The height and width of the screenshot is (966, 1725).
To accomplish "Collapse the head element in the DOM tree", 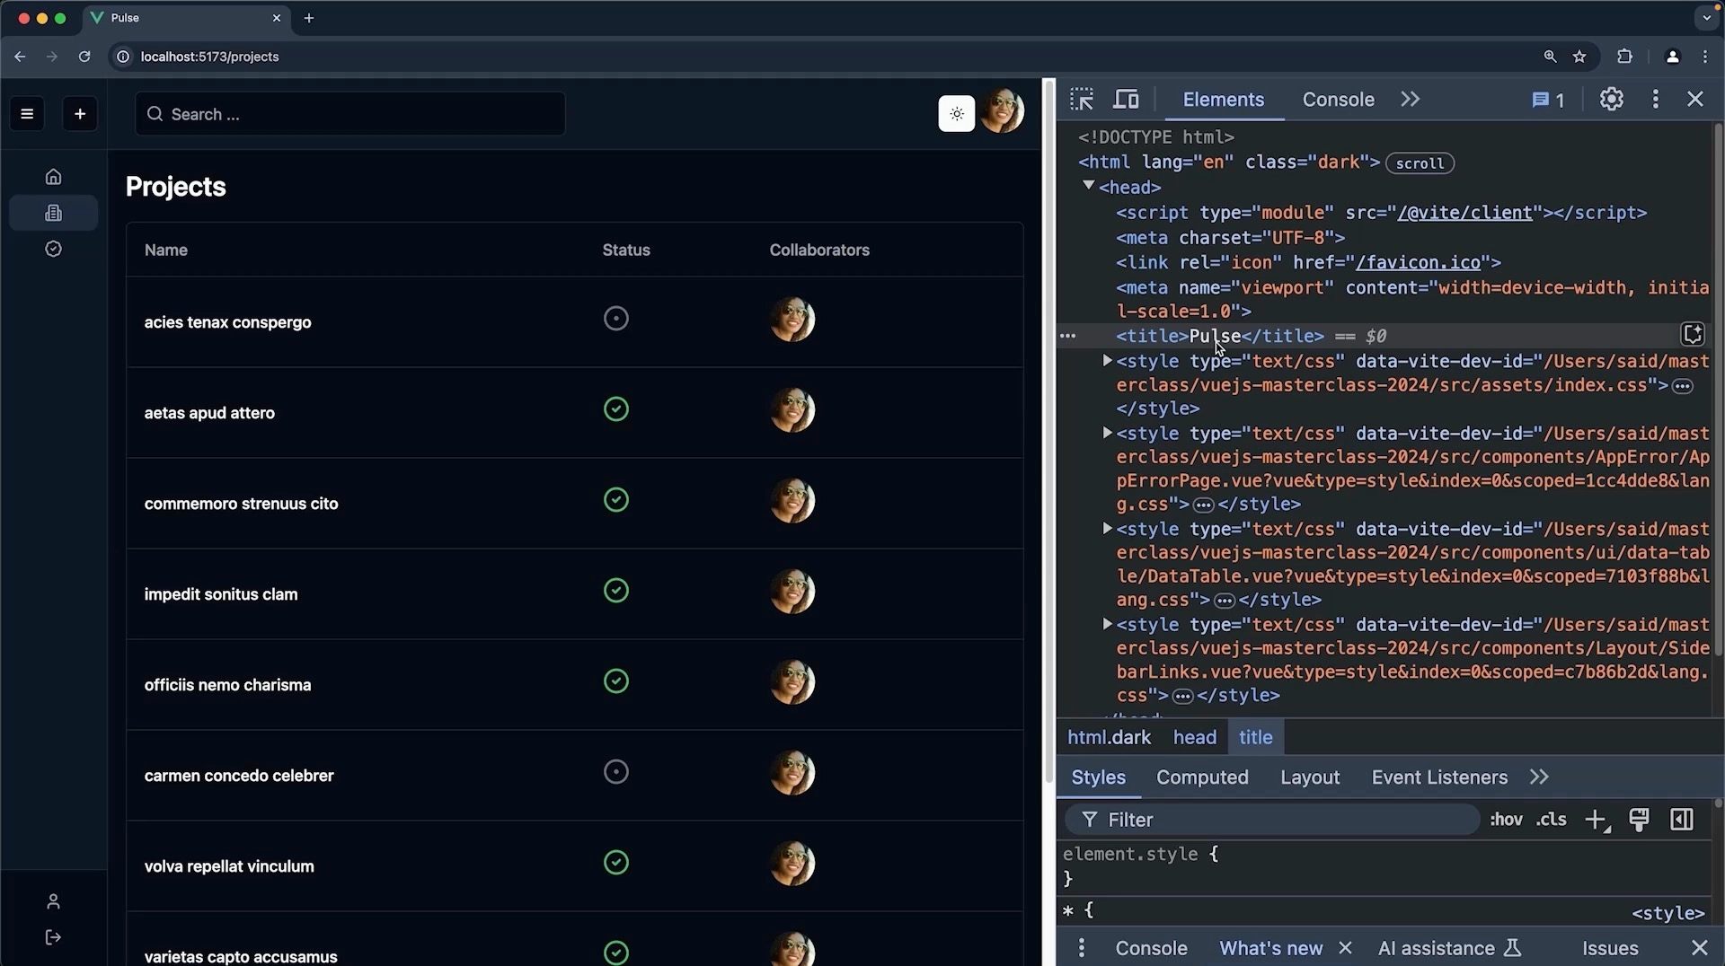I will [x=1089, y=187].
